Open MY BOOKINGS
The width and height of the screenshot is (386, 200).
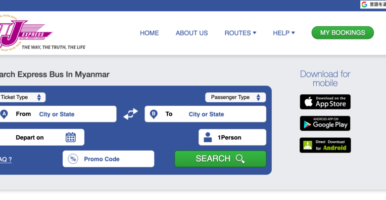coord(342,33)
